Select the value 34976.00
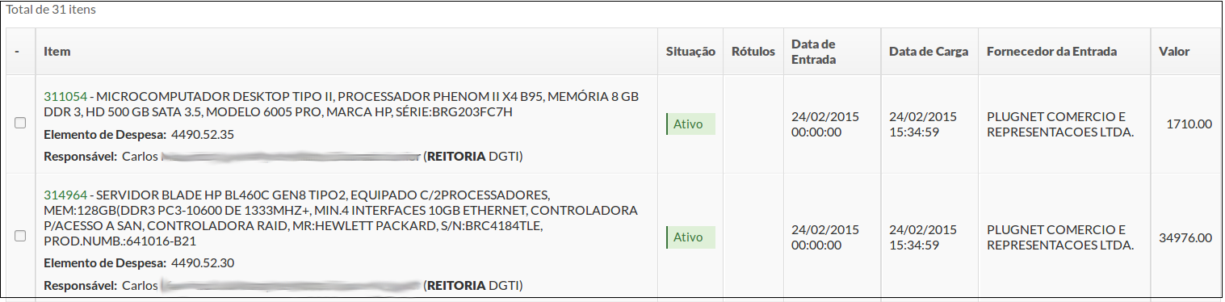The width and height of the screenshot is (1225, 302). (1185, 237)
